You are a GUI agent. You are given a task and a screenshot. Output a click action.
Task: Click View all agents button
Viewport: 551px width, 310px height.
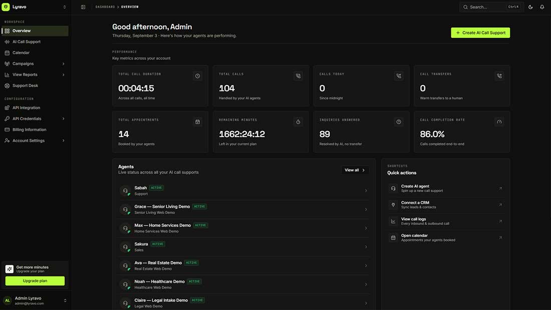tap(355, 170)
